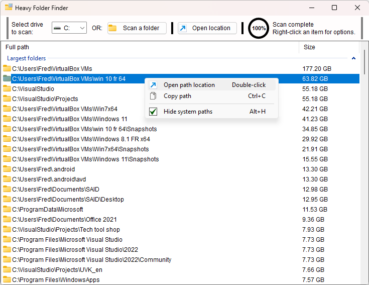Click the 7.66 GB size value
The height and width of the screenshot is (285, 369).
pos(313,270)
